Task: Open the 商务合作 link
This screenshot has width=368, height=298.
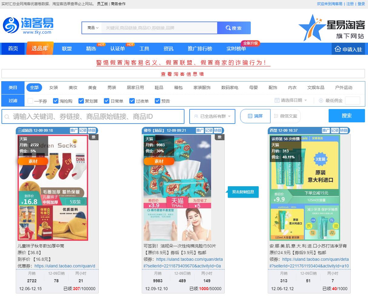Action: click(118, 4)
